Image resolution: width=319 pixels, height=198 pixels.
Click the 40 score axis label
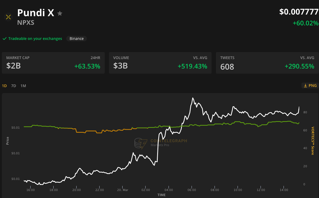305,148
